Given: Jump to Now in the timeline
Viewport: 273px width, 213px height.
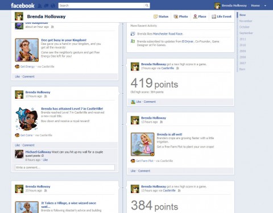Looking at the screenshot, I should 242,15.
